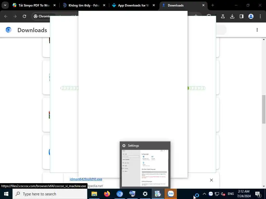Remove idman642build10.exe from downloads list

point(211,180)
